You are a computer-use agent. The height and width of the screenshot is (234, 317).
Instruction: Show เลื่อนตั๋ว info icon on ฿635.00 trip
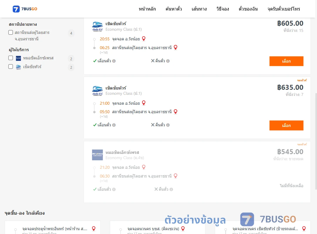114,125
